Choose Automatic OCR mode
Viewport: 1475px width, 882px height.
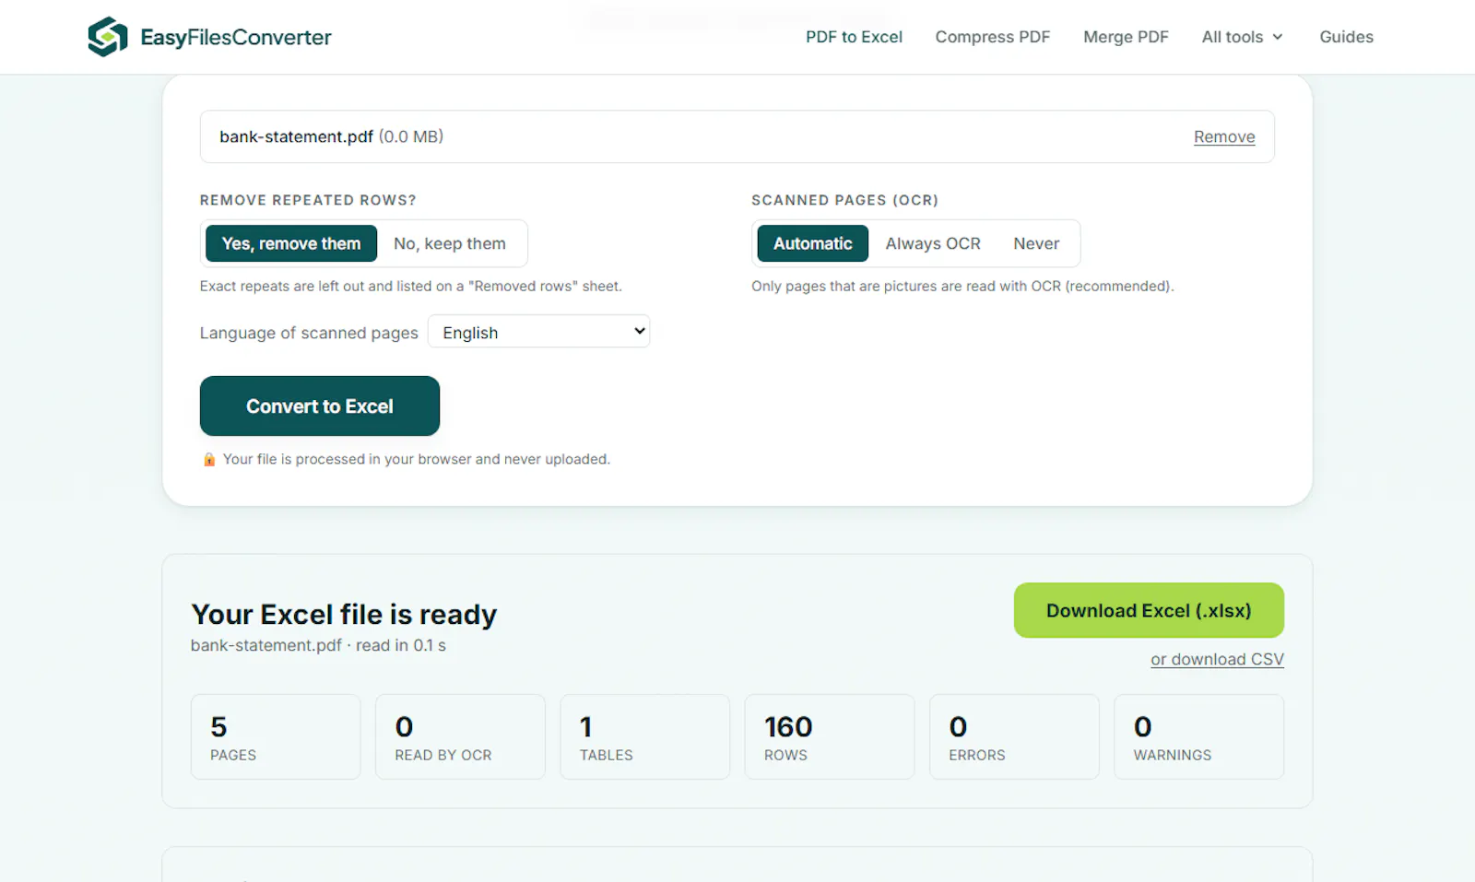[813, 243]
